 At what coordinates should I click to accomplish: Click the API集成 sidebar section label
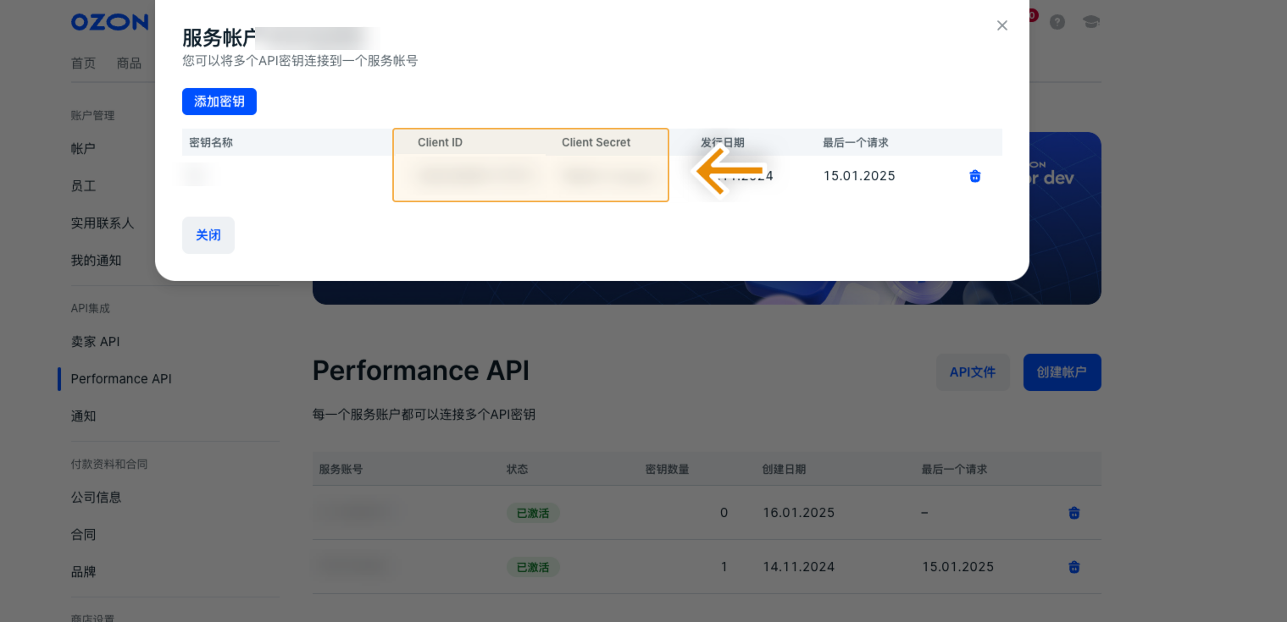[x=91, y=308]
